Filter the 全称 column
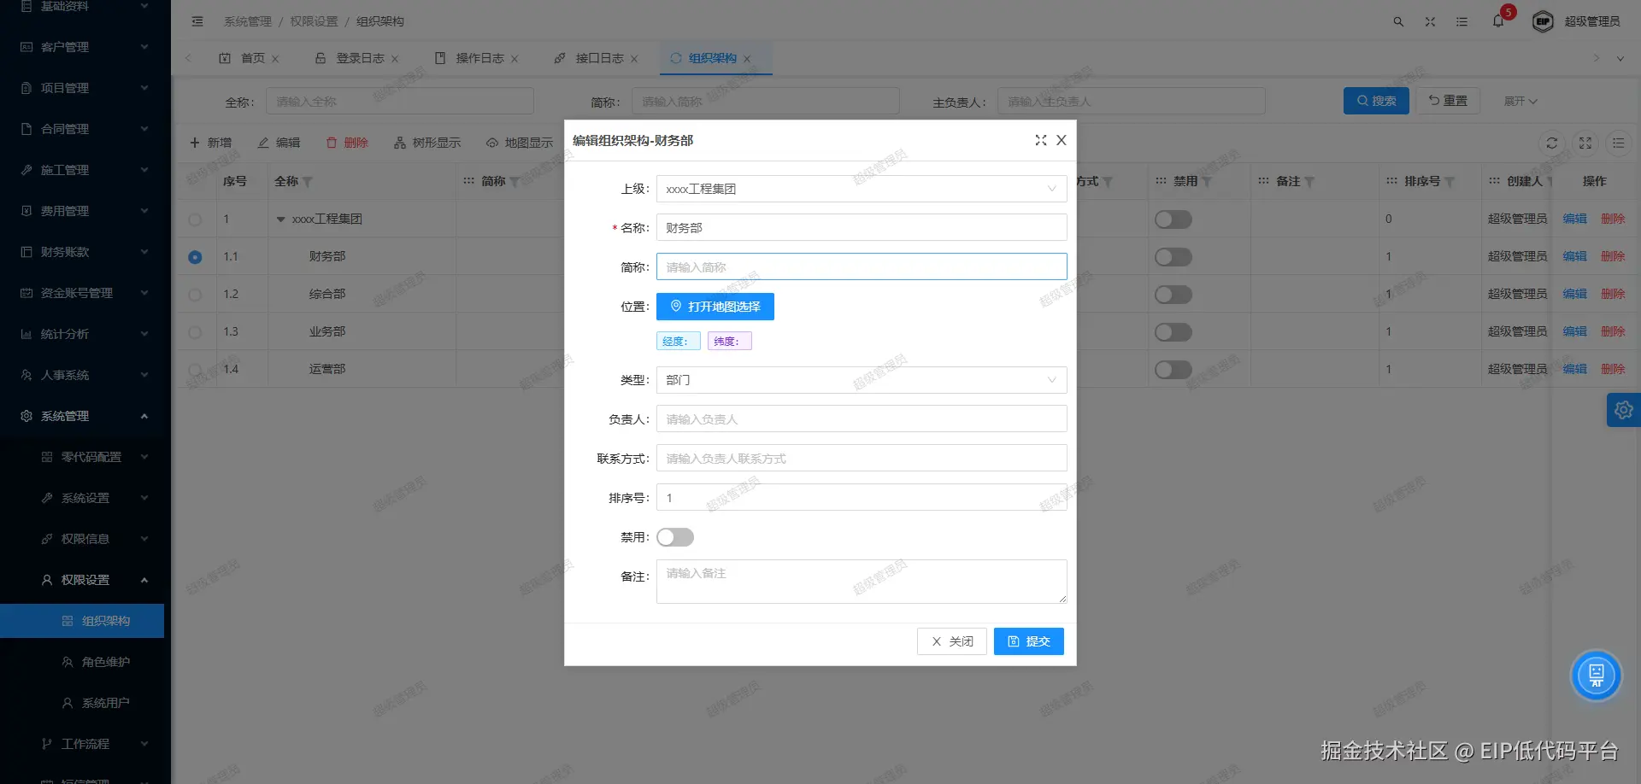 coord(308,182)
